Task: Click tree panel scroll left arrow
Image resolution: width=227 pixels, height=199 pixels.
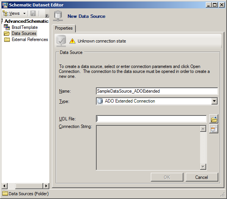Action: click(x=4, y=186)
